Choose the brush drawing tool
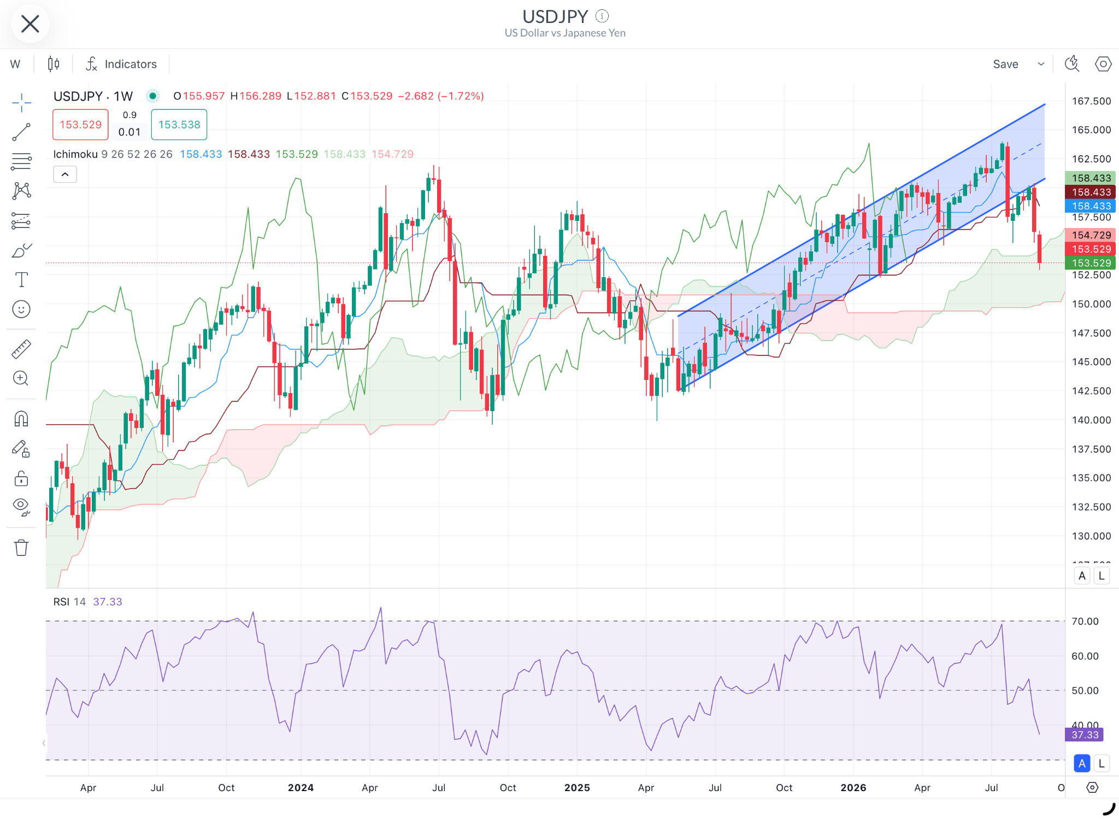Image resolution: width=1119 pixels, height=819 pixels. tap(21, 250)
